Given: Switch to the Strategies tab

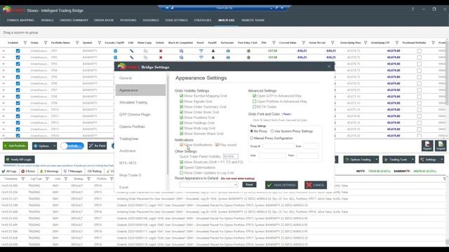Looking at the screenshot, I should [x=203, y=20].
